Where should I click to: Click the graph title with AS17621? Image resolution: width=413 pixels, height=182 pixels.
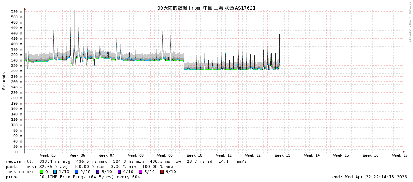(x=206, y=8)
